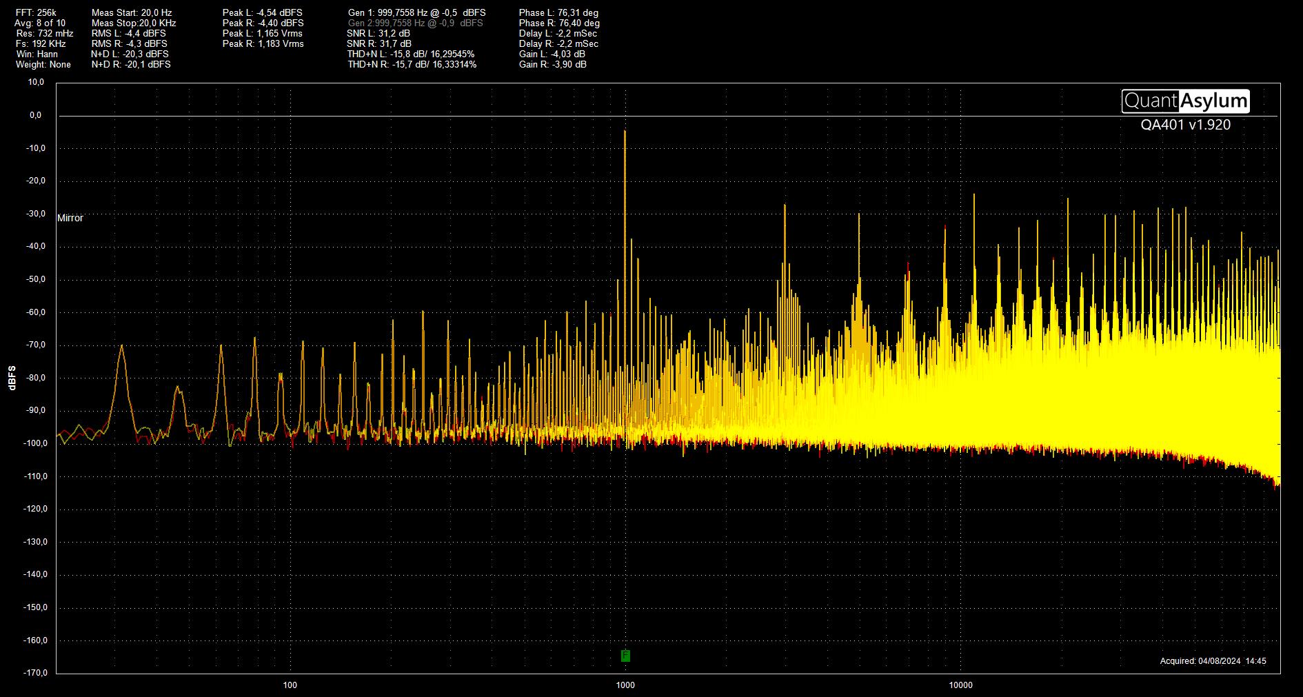Click the 'THD+N L: -15,8 dB' readout

tap(411, 54)
